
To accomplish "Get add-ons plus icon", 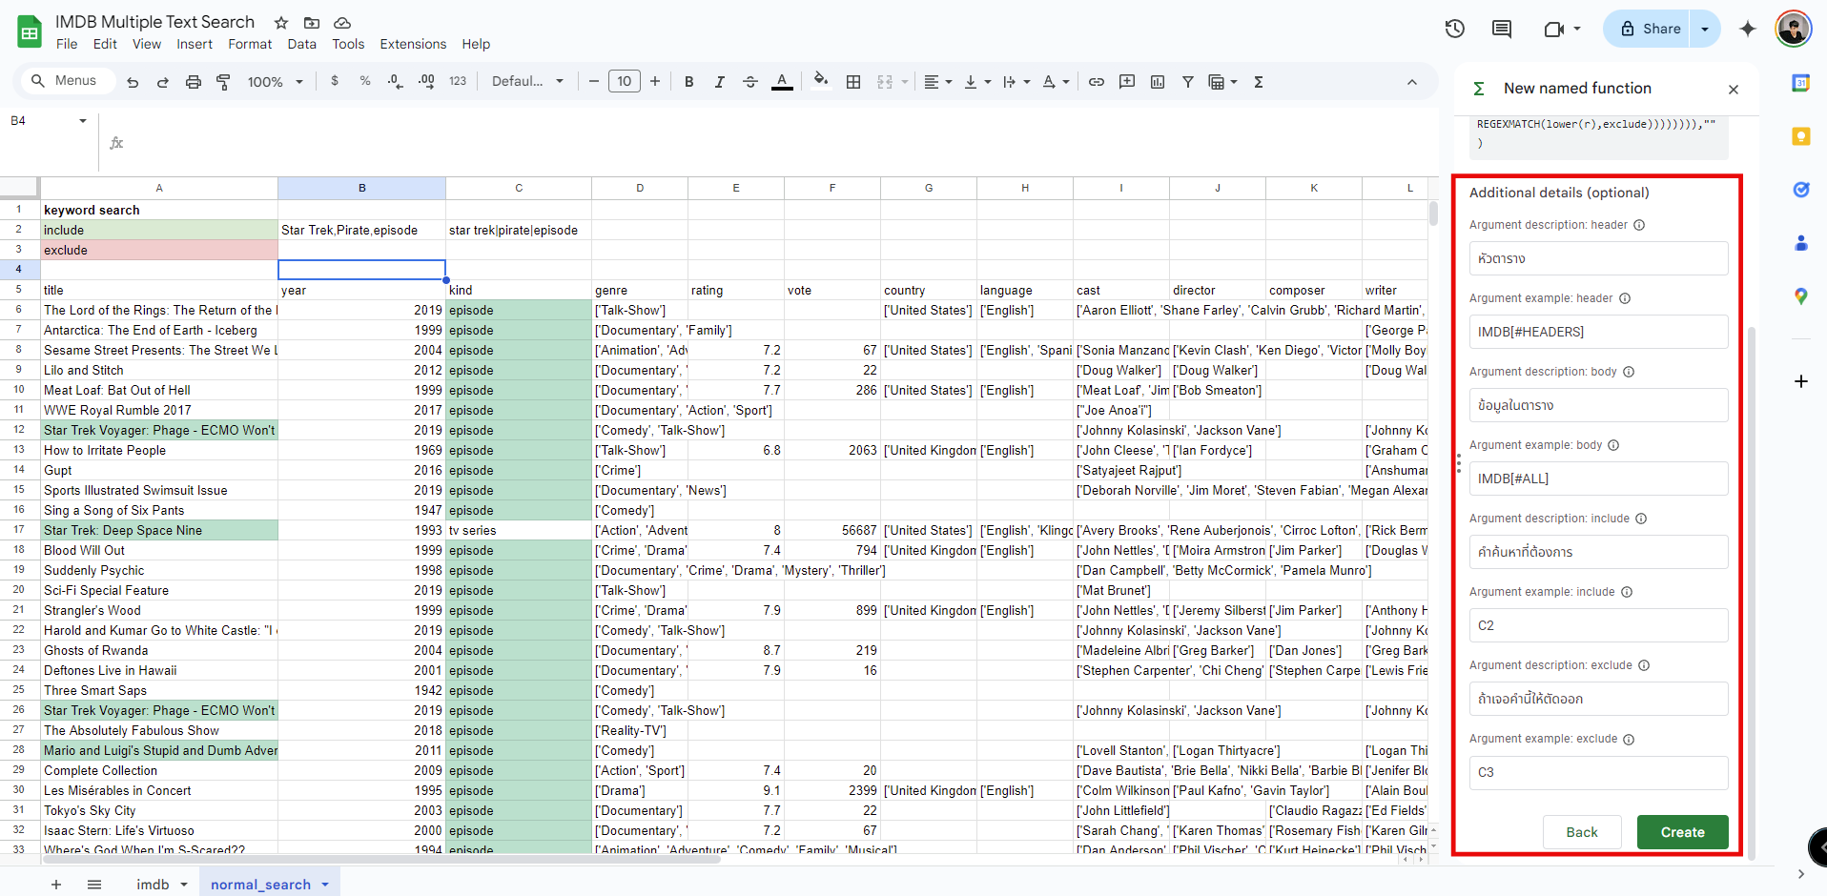I will pos(1801,381).
